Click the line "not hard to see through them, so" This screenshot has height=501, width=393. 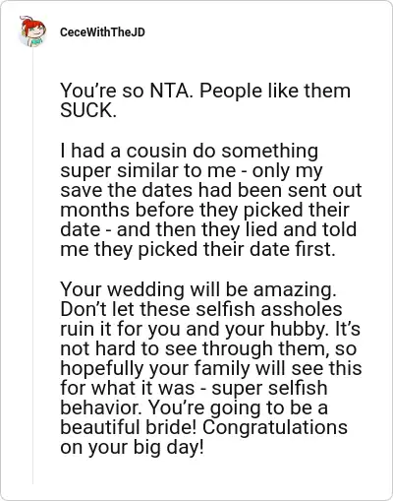click(x=208, y=348)
